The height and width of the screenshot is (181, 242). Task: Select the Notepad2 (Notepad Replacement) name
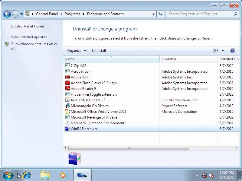tap(98, 123)
